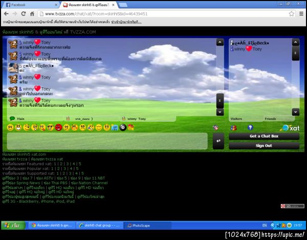
Task: Click in the chat message input box
Action: tap(107, 141)
